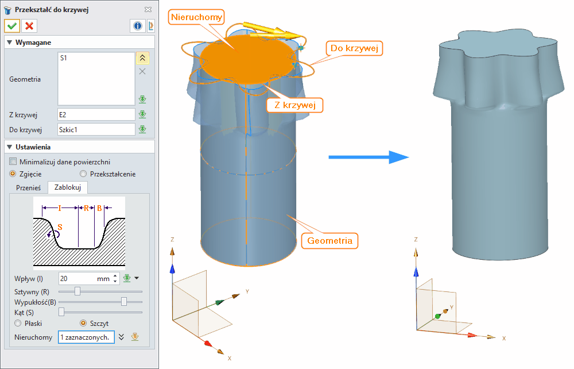The image size is (574, 369).
Task: Confirm with the green checkmark icon
Action: point(12,26)
